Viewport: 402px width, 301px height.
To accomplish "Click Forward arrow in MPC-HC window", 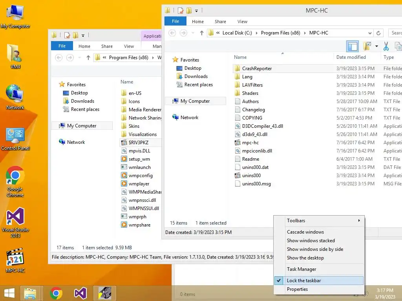I will 183,33.
